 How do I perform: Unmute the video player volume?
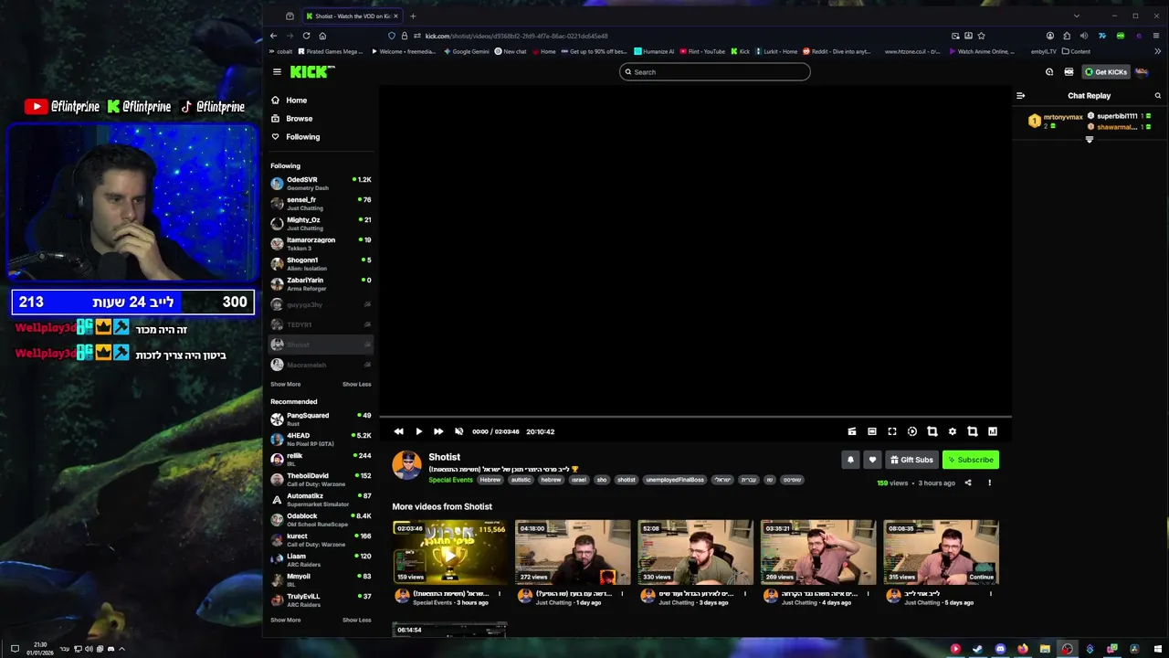click(x=458, y=431)
